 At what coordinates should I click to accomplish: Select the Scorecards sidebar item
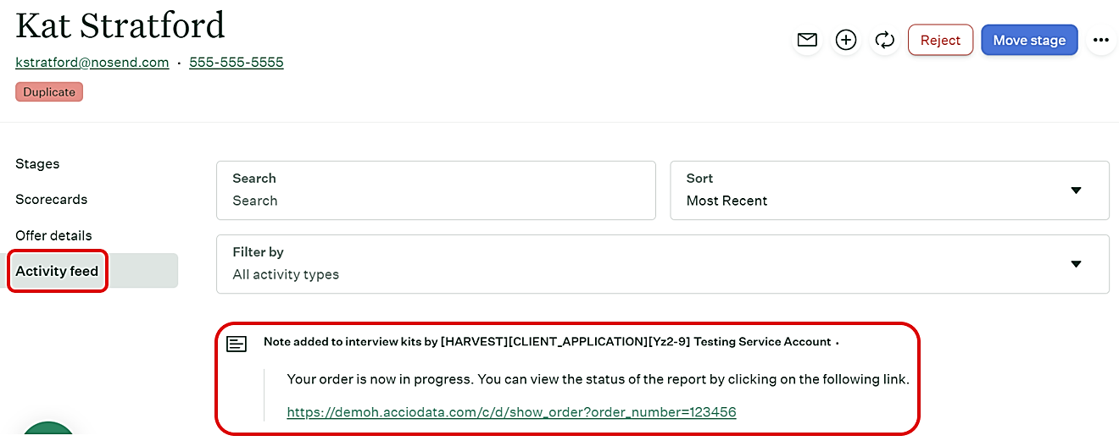(x=51, y=199)
